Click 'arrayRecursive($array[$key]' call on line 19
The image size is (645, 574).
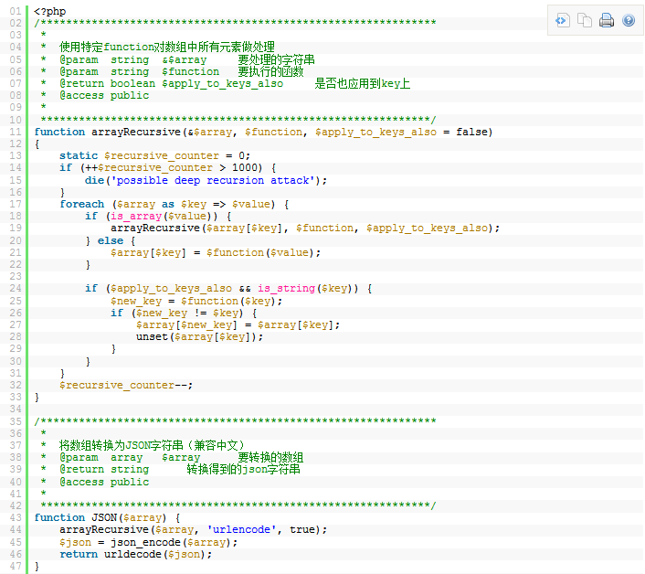199,229
